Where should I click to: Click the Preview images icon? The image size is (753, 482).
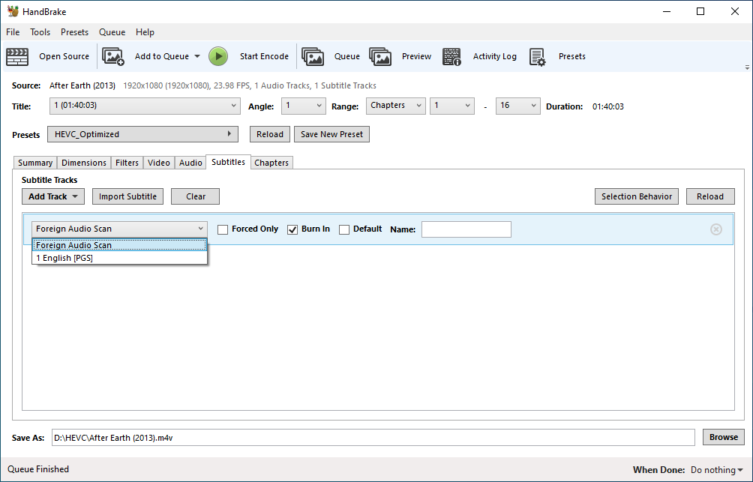[x=380, y=57]
